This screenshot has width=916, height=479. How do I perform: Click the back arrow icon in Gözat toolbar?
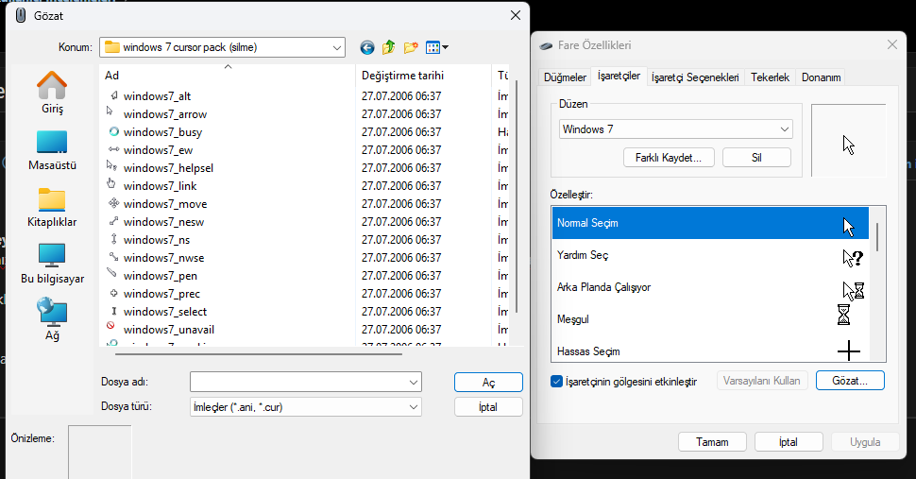pyautogui.click(x=366, y=48)
